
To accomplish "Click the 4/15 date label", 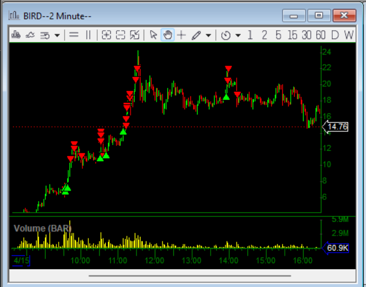I will 21,261.
